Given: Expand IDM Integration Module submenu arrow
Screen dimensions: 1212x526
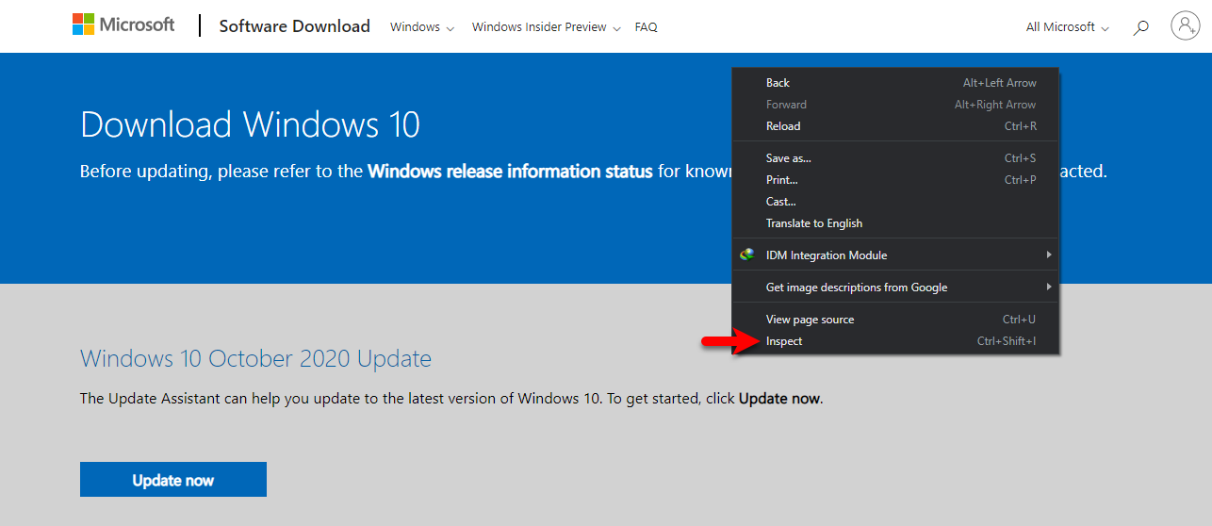Looking at the screenshot, I should (1048, 255).
